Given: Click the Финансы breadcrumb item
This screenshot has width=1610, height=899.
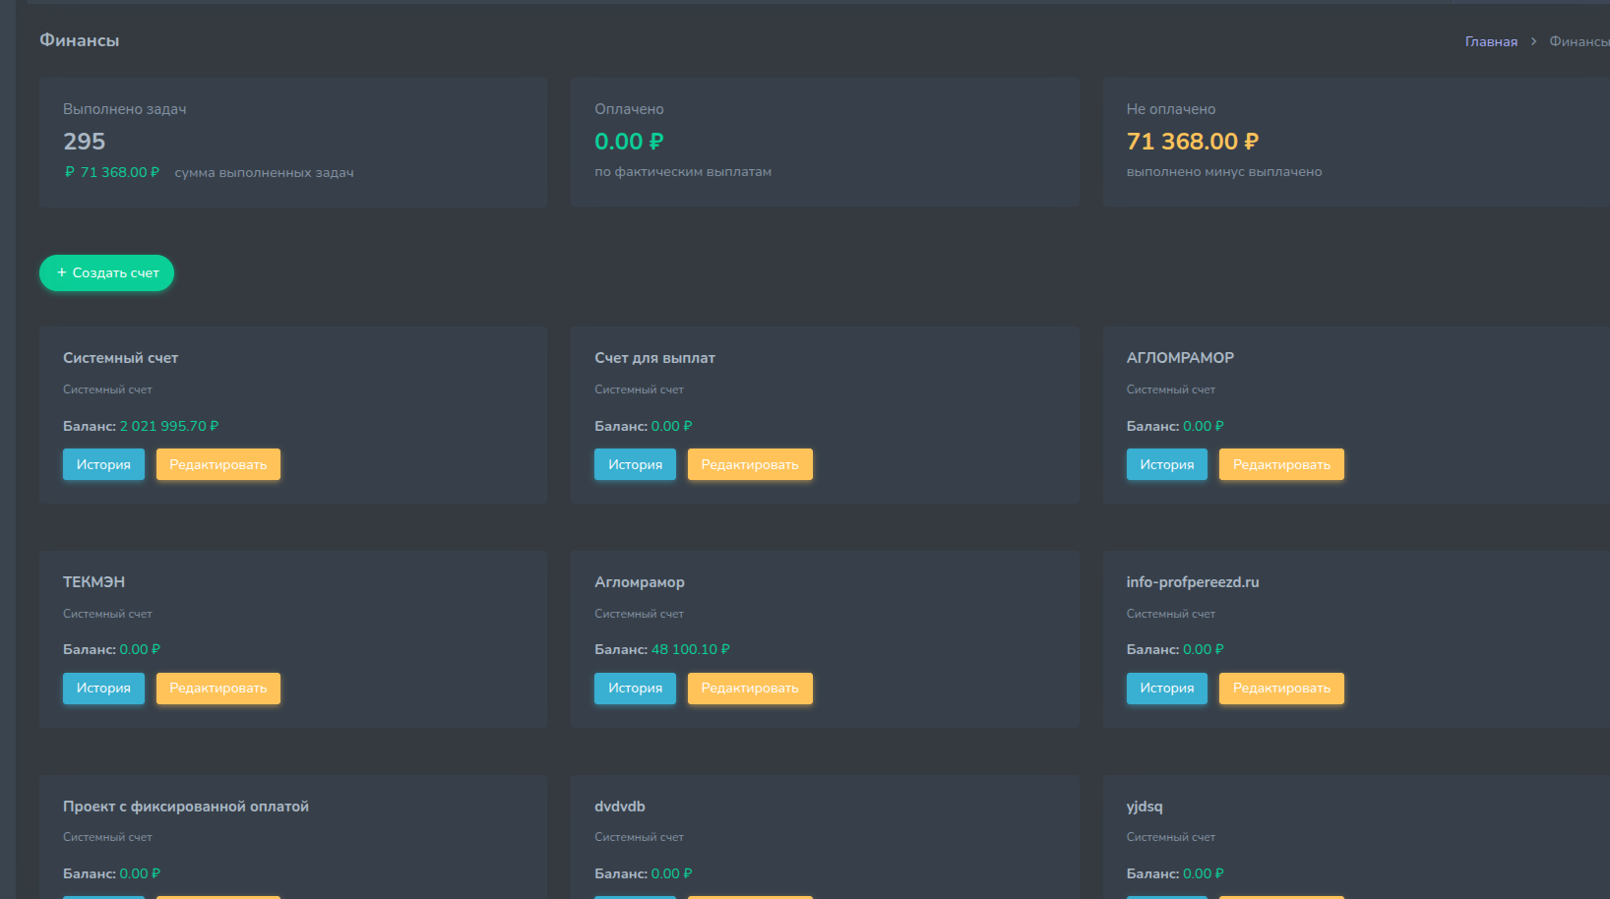Looking at the screenshot, I should (1579, 41).
